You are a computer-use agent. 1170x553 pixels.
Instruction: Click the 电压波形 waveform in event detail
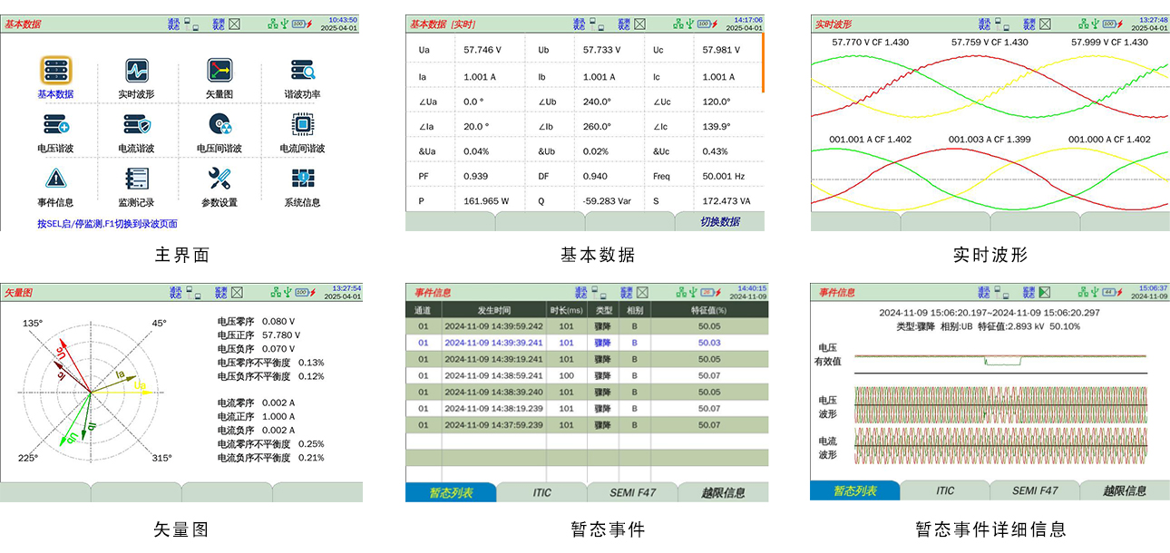pos(1000,404)
